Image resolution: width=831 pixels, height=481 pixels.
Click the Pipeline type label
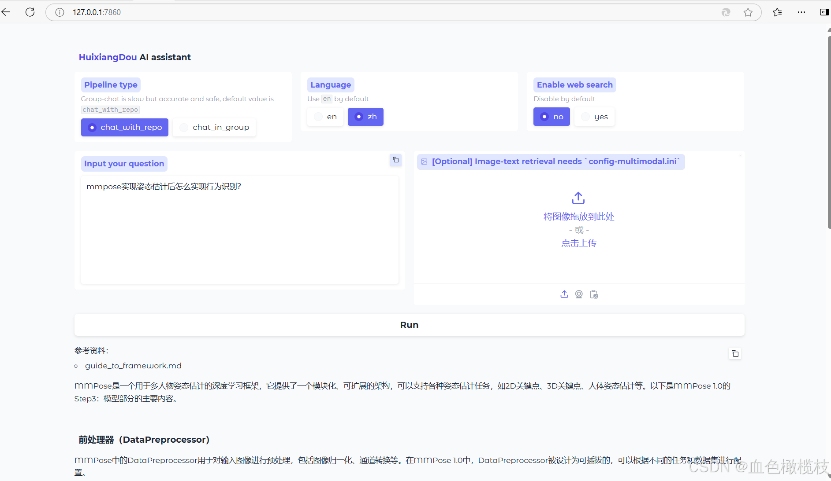[x=111, y=85]
